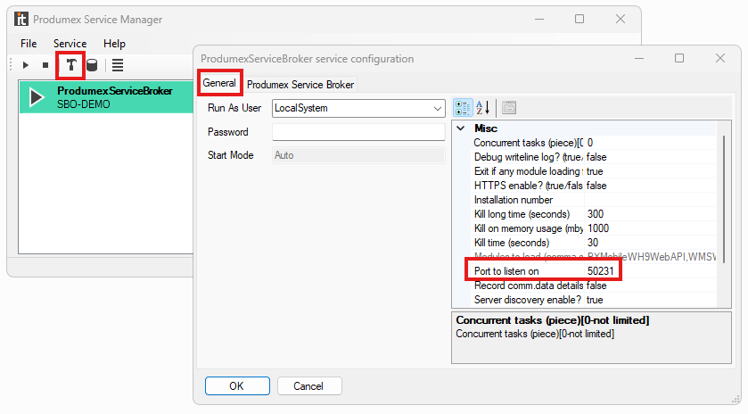Collapse the Misc category section
Image resolution: width=748 pixels, height=414 pixels.
pos(460,128)
